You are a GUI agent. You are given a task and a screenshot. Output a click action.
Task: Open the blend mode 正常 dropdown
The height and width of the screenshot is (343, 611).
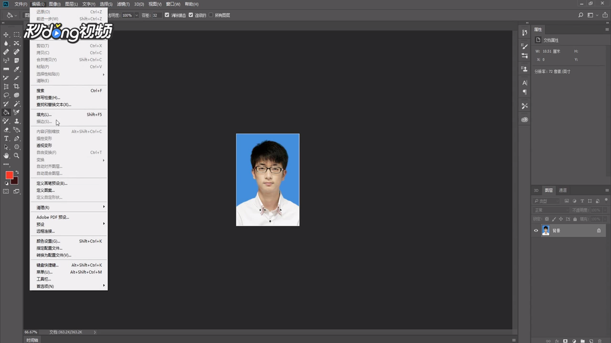(x=551, y=210)
